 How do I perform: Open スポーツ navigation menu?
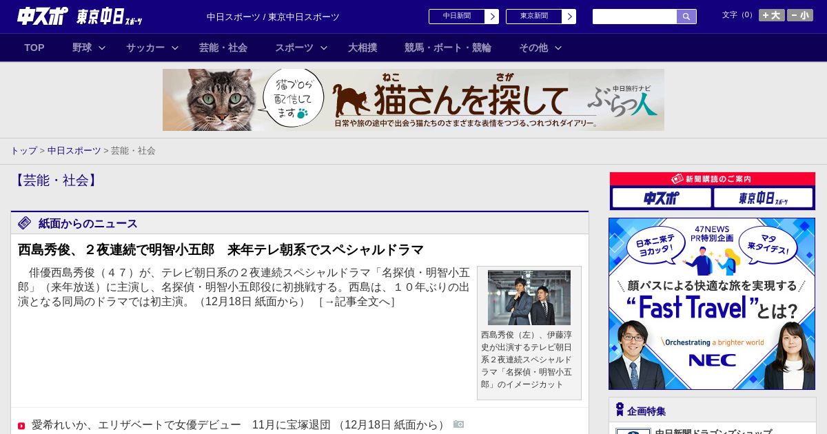click(x=294, y=48)
